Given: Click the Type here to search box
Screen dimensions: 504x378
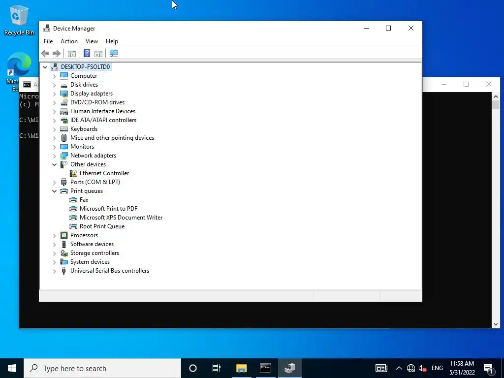Looking at the screenshot, I should click(x=102, y=368).
